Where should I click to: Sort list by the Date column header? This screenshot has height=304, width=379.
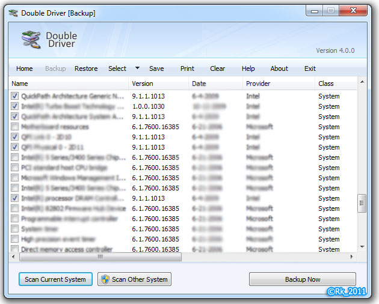pyautogui.click(x=215, y=84)
